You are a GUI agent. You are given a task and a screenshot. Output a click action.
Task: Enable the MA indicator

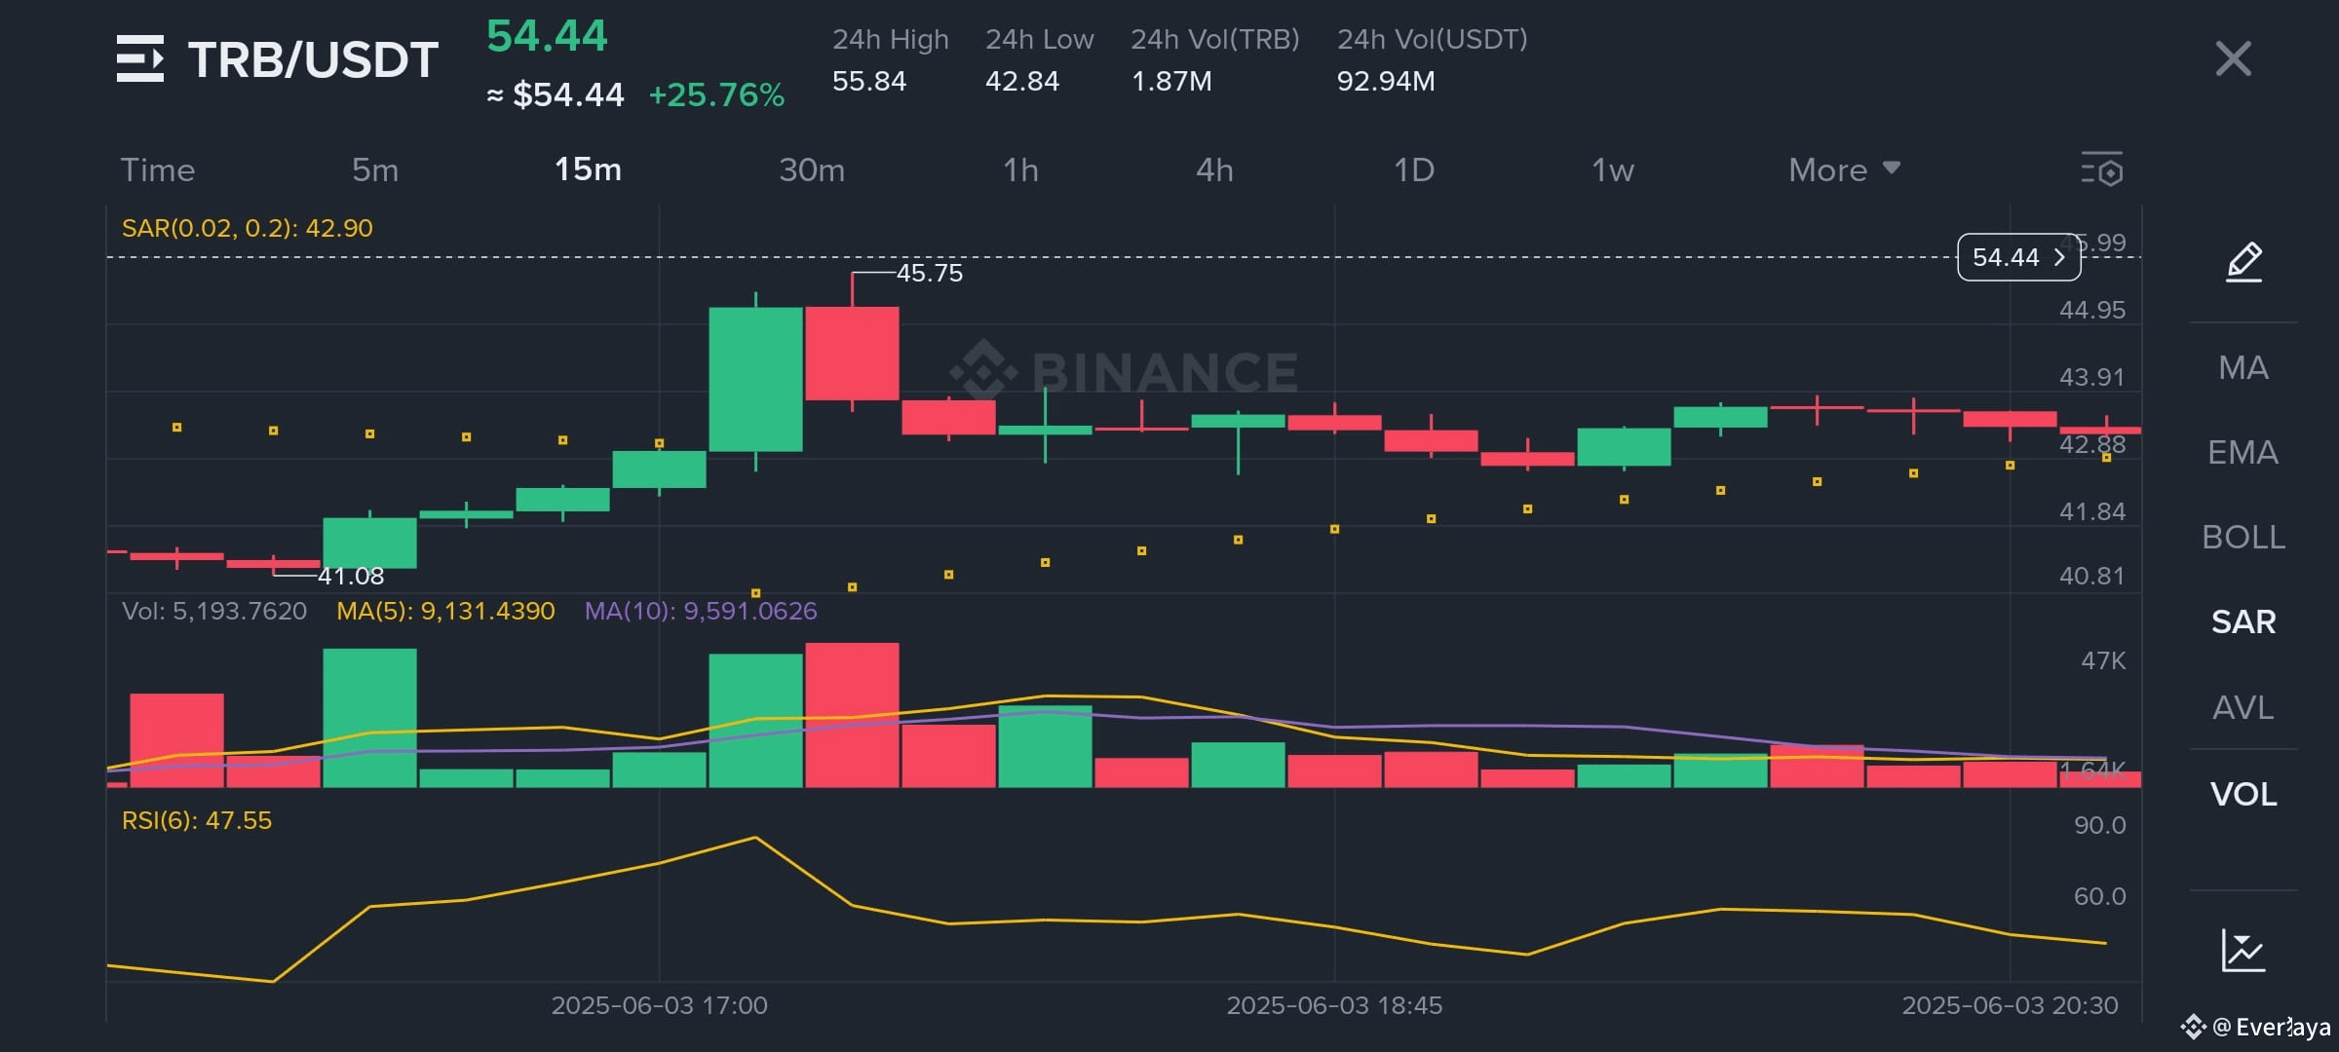tap(2243, 367)
